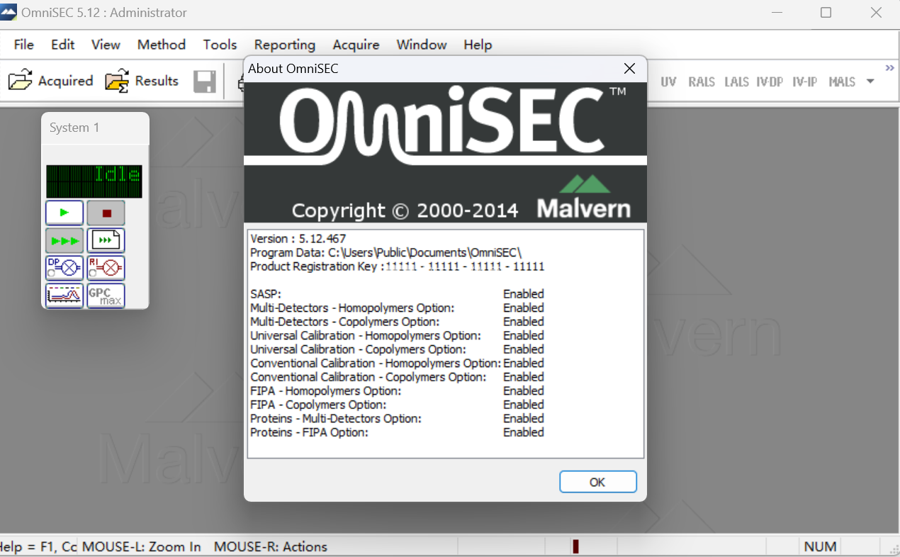900x557 pixels.
Task: Open the Window menu
Action: click(422, 45)
